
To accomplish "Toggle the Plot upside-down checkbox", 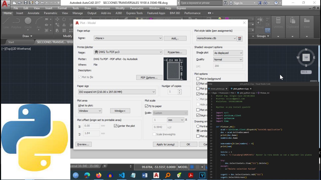I will 198,136.
